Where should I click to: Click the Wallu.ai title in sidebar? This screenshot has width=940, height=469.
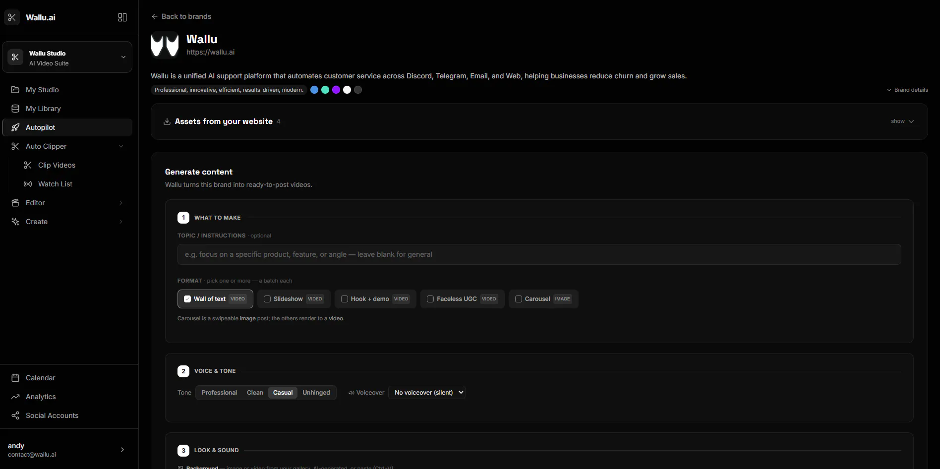click(x=41, y=17)
